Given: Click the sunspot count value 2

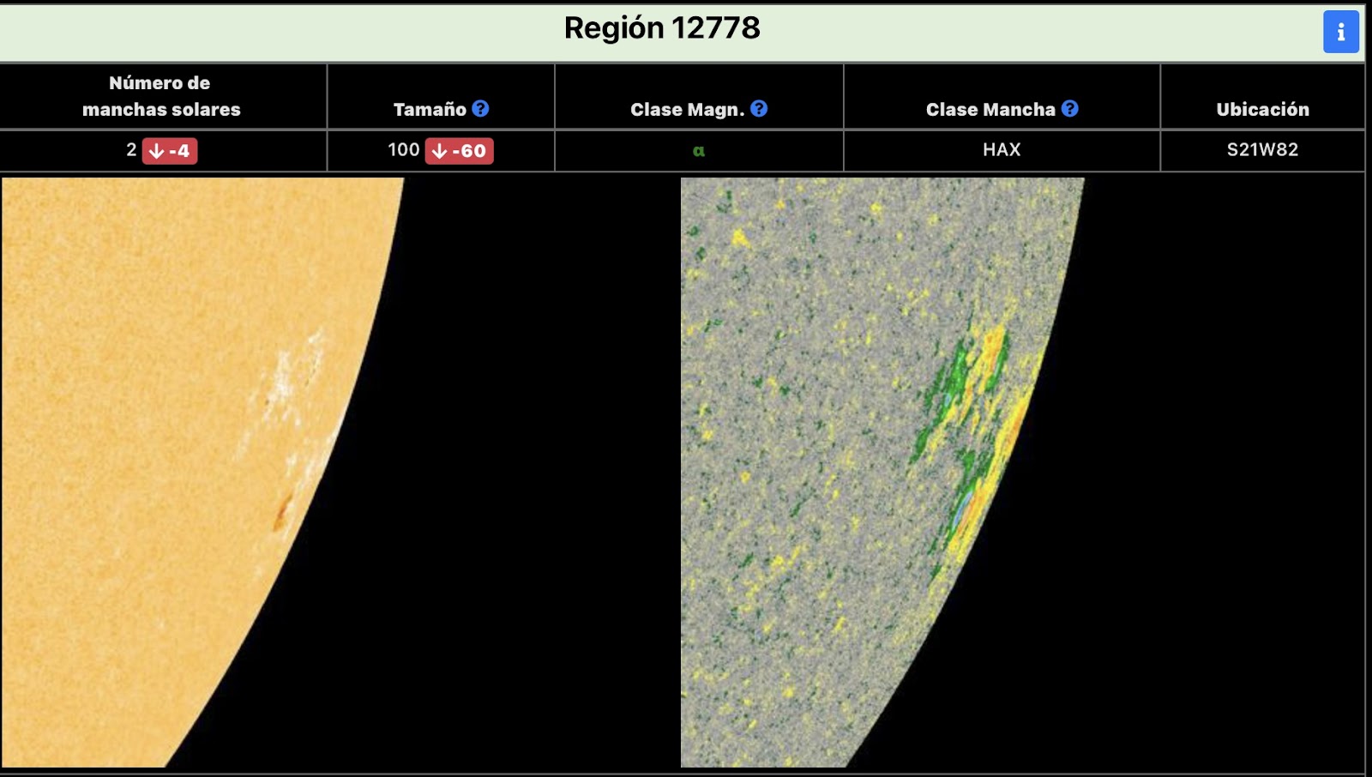Looking at the screenshot, I should tap(131, 149).
